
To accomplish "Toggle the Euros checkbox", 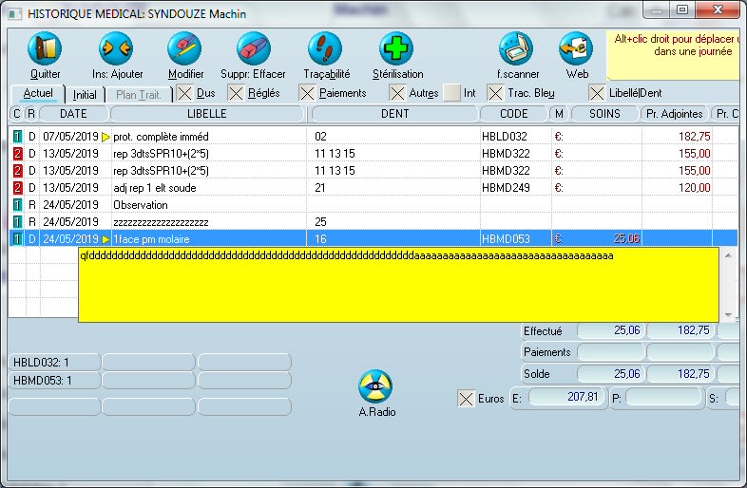I will pos(466,398).
